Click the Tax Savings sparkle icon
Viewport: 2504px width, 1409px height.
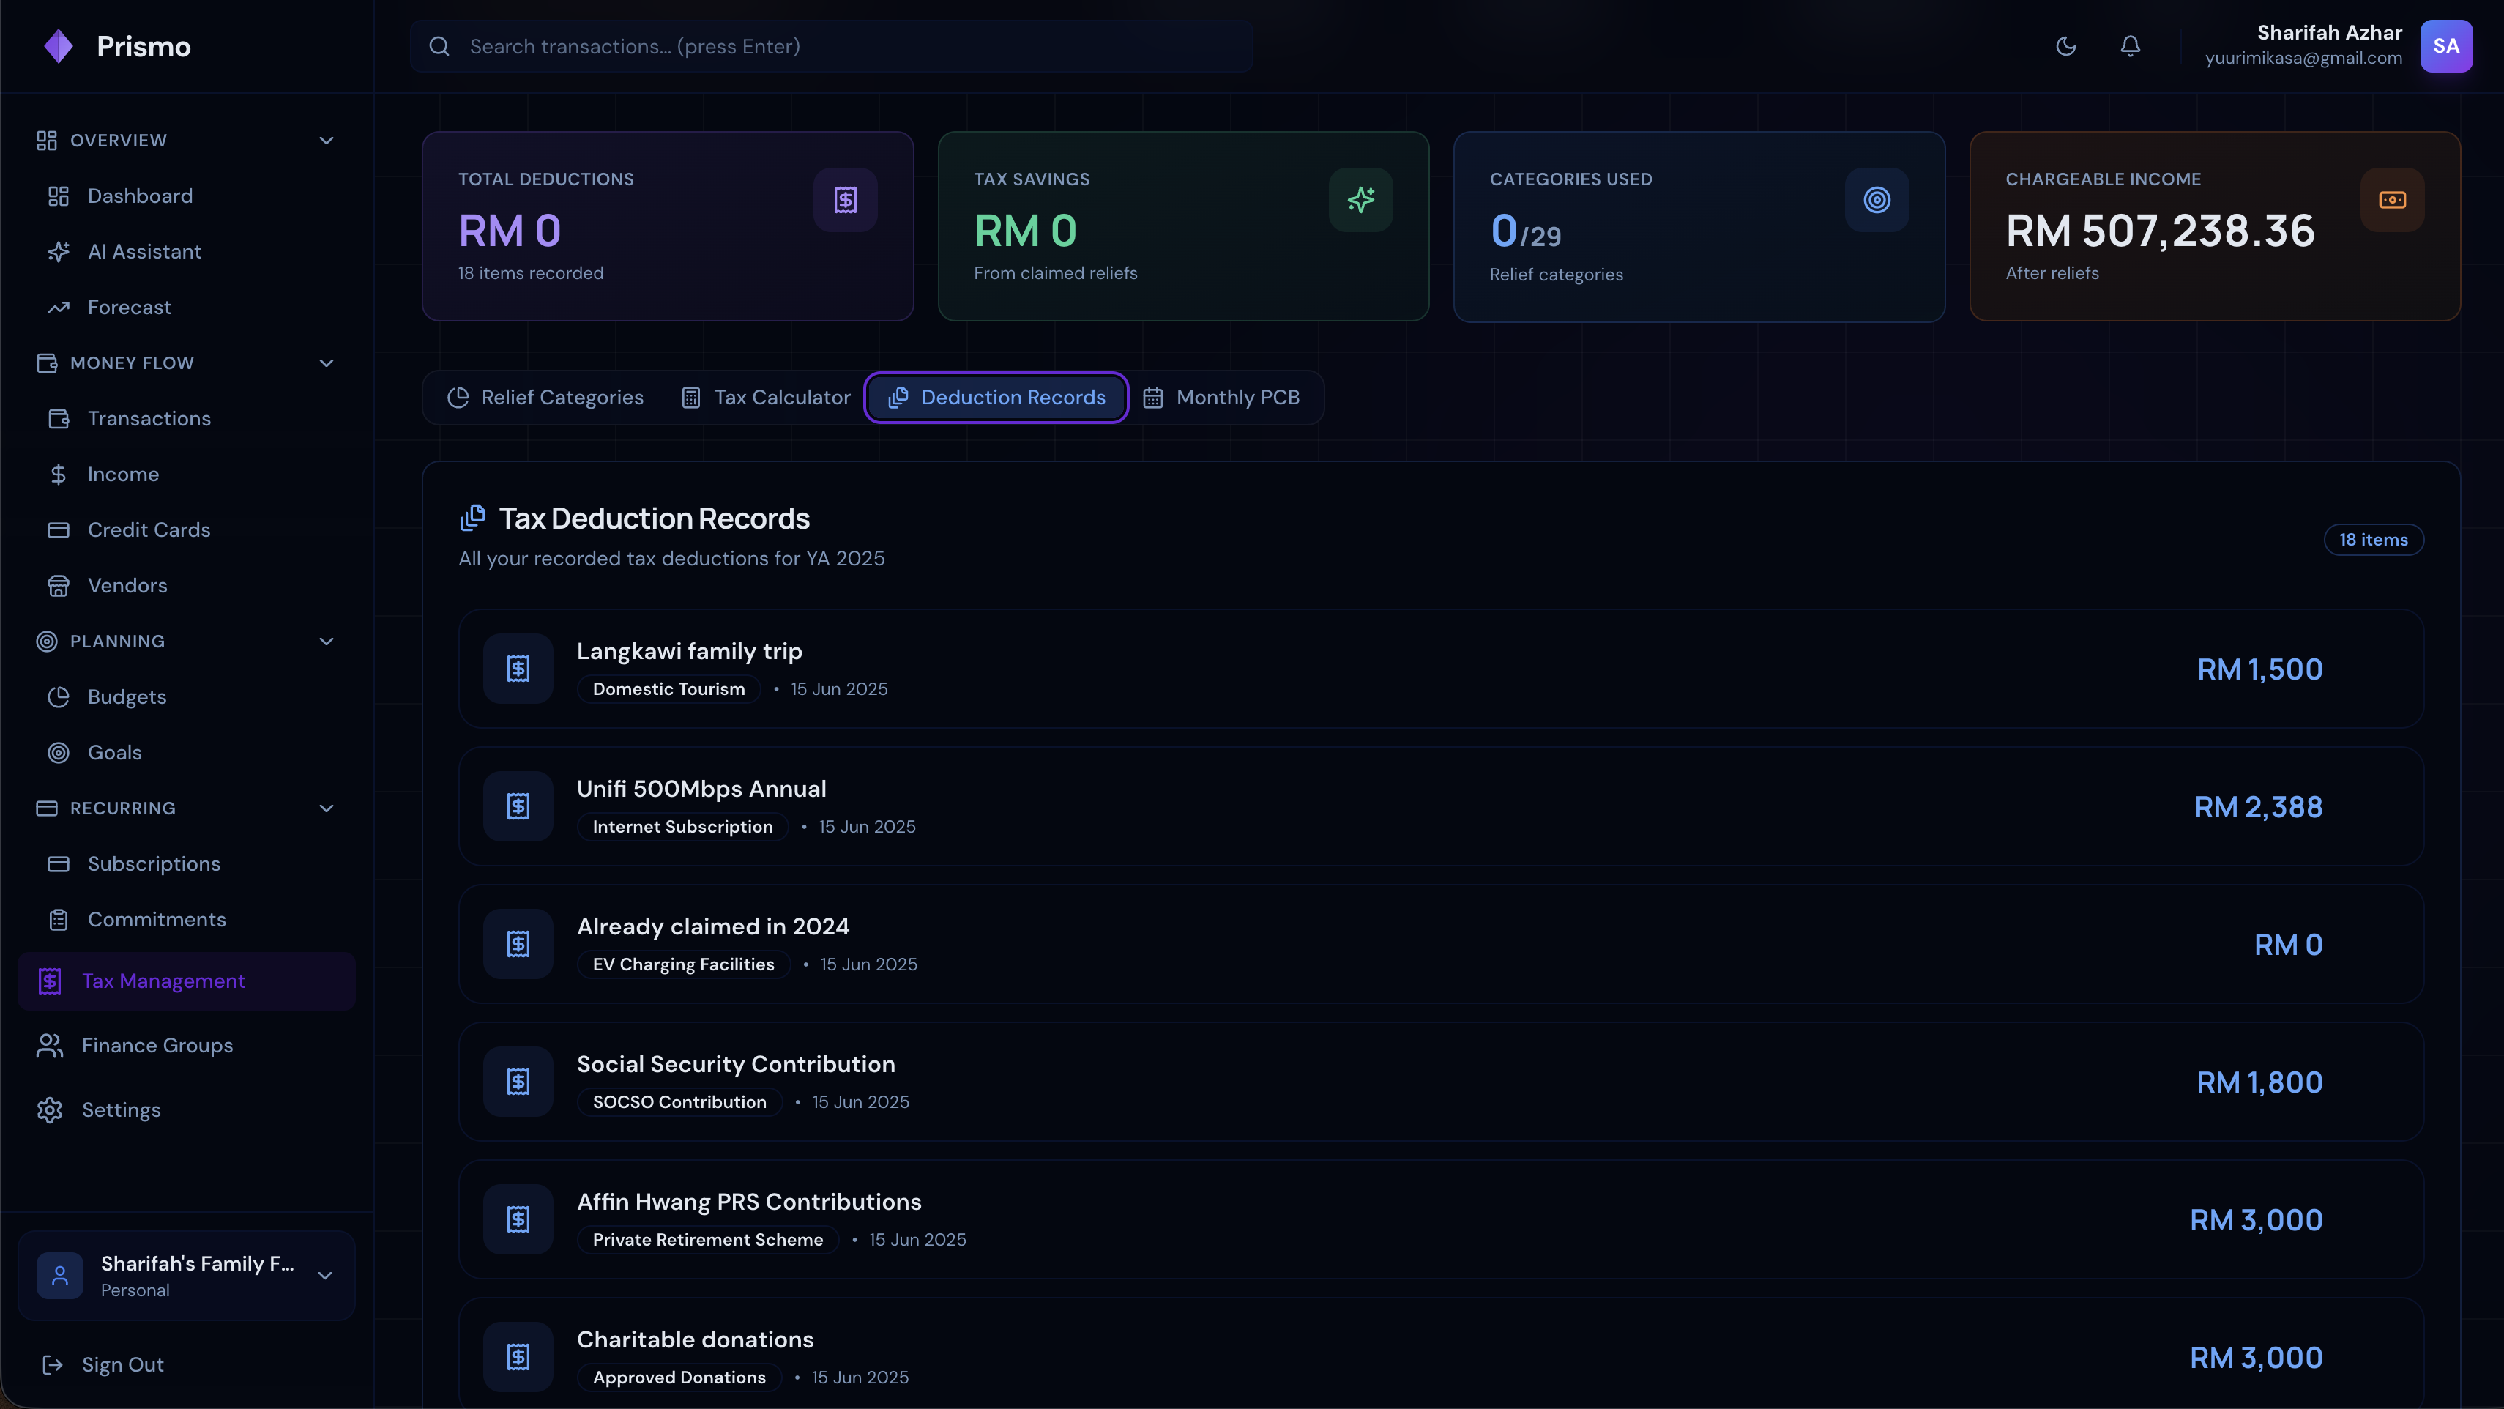tap(1360, 199)
